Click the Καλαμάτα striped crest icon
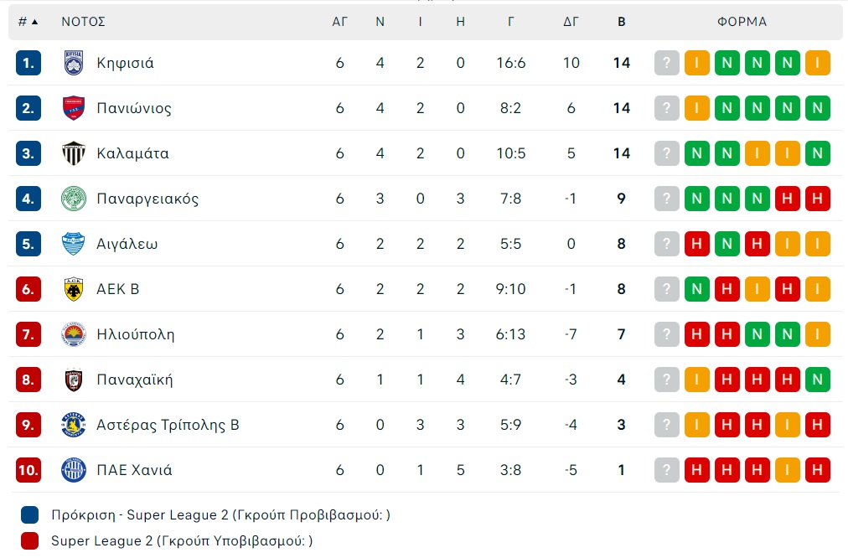Viewport: 848px width, 558px height. pyautogui.click(x=74, y=153)
